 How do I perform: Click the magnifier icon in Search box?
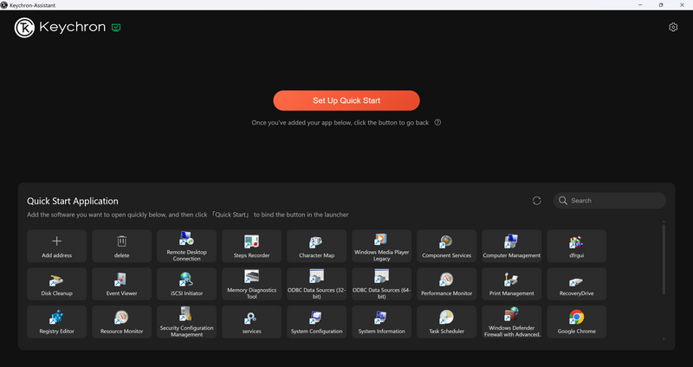[562, 201]
